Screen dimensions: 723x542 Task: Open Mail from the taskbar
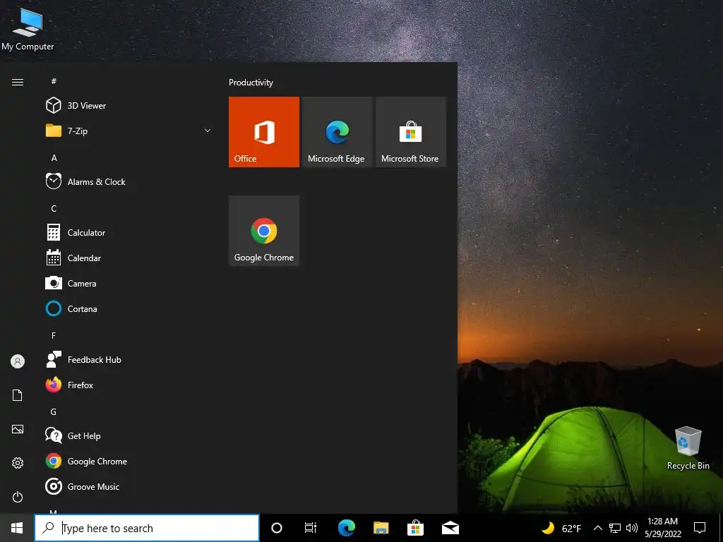coord(450,528)
